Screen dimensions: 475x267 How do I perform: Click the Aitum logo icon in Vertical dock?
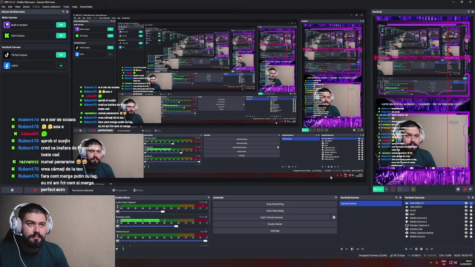(x=470, y=189)
